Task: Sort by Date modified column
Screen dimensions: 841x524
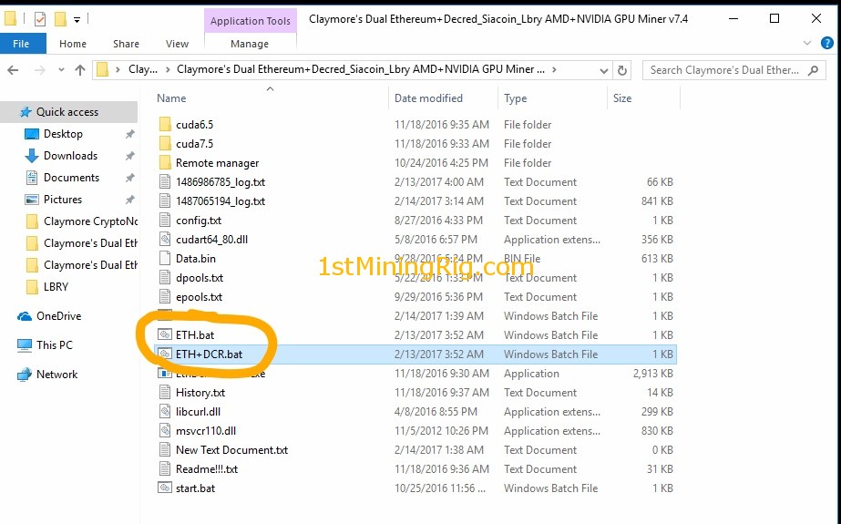Action: click(x=428, y=98)
